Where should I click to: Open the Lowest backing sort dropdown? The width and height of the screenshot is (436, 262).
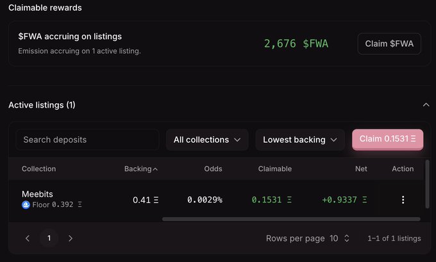(x=300, y=140)
